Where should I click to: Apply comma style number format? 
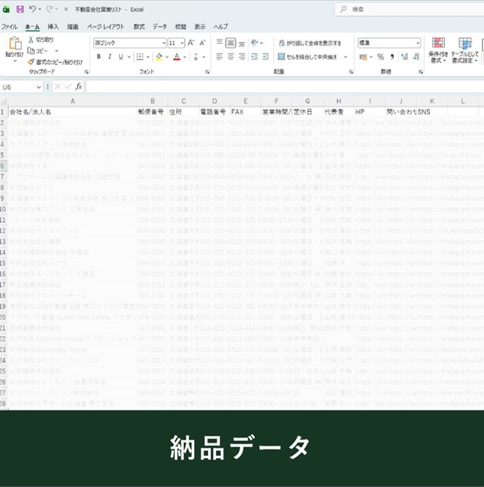click(392, 57)
